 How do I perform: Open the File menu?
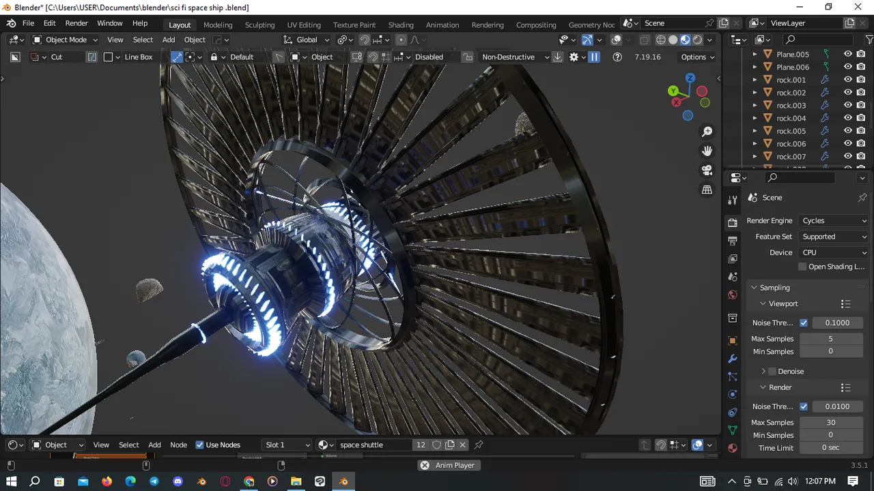point(28,23)
